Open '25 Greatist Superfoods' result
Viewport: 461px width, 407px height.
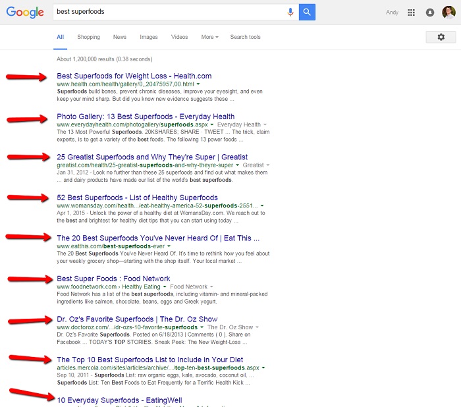click(152, 157)
